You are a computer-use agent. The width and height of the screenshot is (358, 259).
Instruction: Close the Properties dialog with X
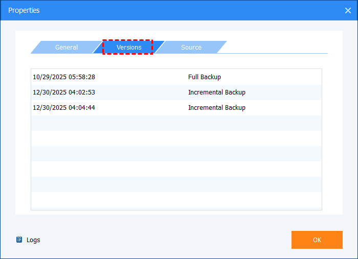click(348, 10)
